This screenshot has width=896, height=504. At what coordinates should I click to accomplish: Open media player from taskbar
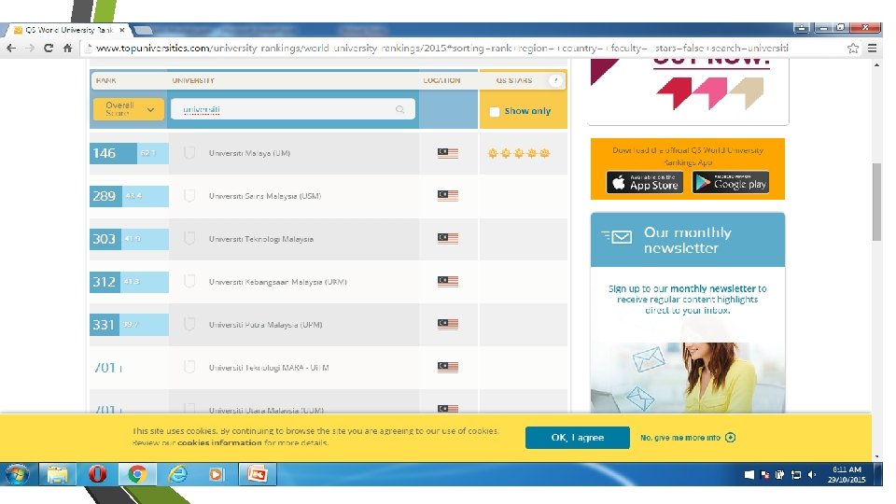[x=216, y=474]
